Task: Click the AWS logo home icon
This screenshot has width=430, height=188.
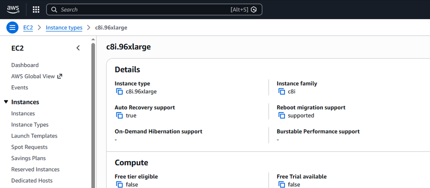Action: click(13, 9)
